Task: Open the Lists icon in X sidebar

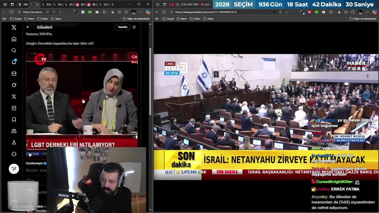Action: coord(14,108)
